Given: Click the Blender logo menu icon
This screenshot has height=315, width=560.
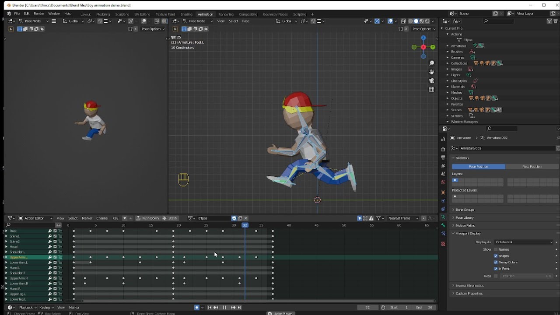Looking at the screenshot, I should [x=9, y=14].
